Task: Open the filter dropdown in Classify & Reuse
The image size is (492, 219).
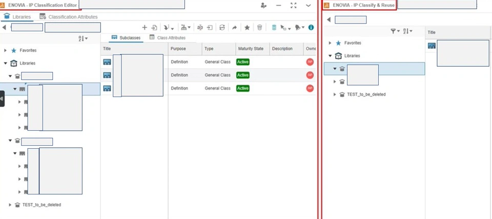Action: (x=395, y=31)
